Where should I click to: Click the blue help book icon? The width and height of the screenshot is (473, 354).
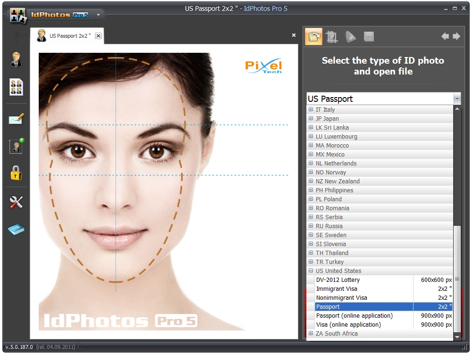16,230
